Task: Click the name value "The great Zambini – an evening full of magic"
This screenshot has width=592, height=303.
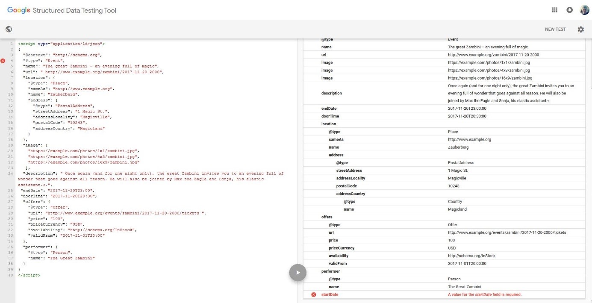Action: pos(488,47)
